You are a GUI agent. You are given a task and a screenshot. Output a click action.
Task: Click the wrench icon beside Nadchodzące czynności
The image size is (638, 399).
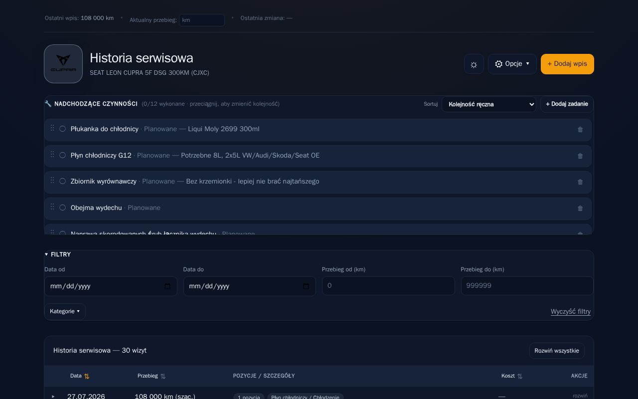point(48,104)
